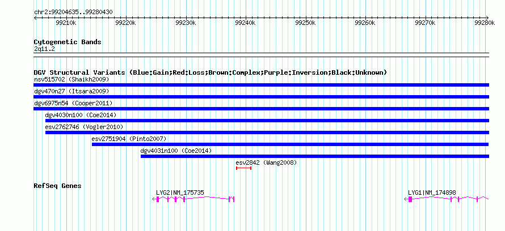Select the 99270k ruler tick label
This screenshot has width=505, height=231.
425,23
